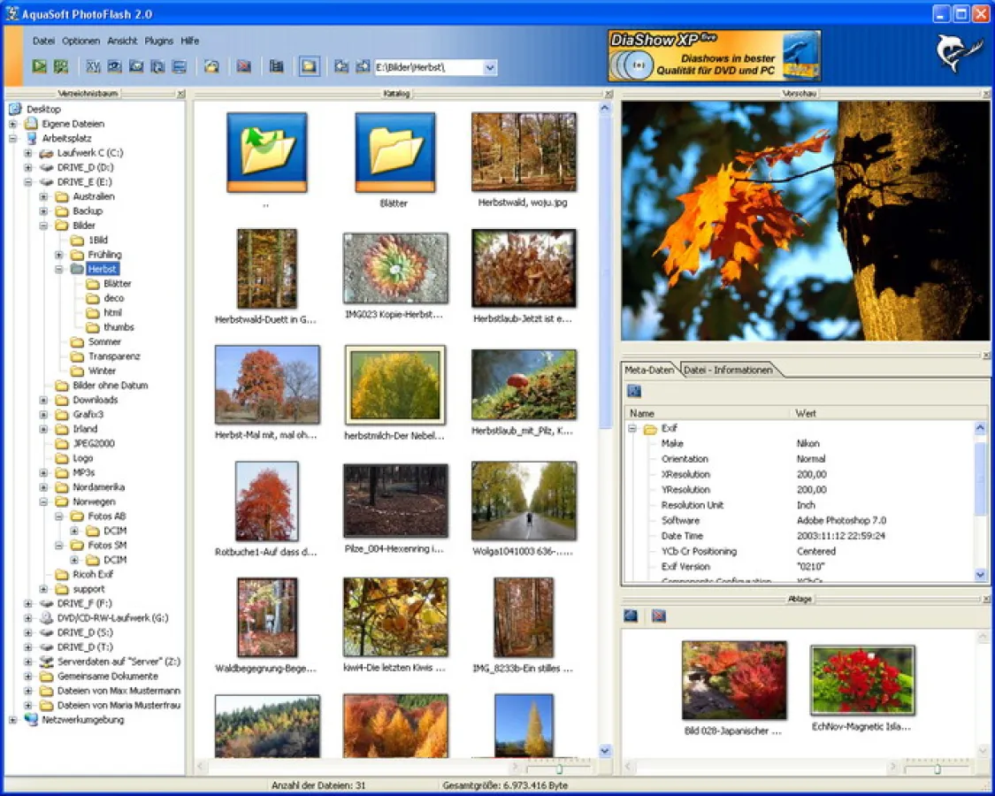Click the first blue icon in Ablage toolbar
Screen dimensions: 995x796
tap(631, 616)
